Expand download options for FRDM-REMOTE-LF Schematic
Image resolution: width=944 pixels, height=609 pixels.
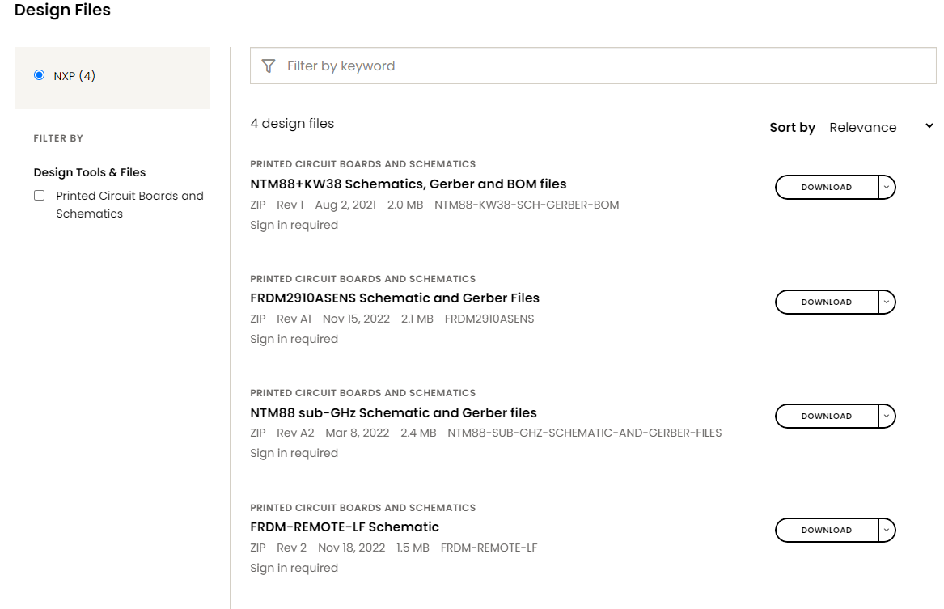887,531
